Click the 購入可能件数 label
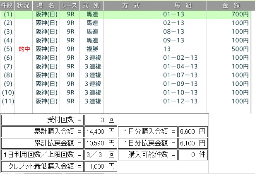Screen dimensions: 255x174 point(148,155)
